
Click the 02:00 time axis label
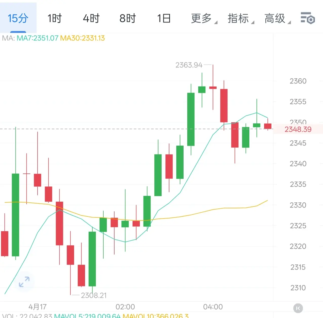(125, 307)
